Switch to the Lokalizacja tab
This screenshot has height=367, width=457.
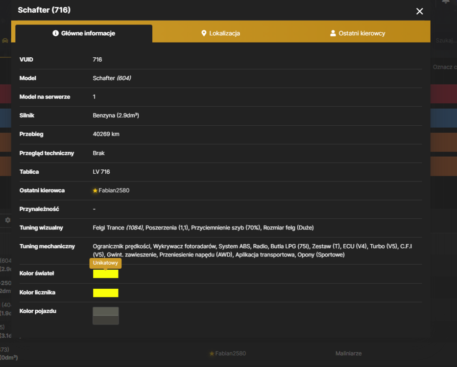pos(220,33)
